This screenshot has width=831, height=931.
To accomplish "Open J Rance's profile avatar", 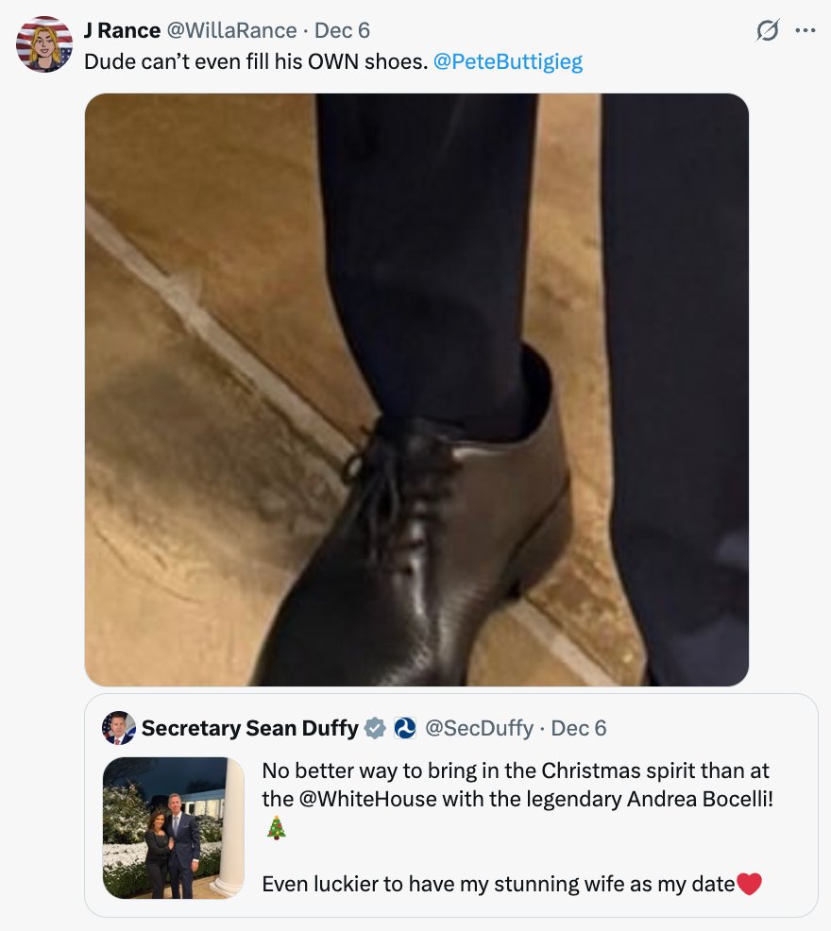I will point(44,42).
